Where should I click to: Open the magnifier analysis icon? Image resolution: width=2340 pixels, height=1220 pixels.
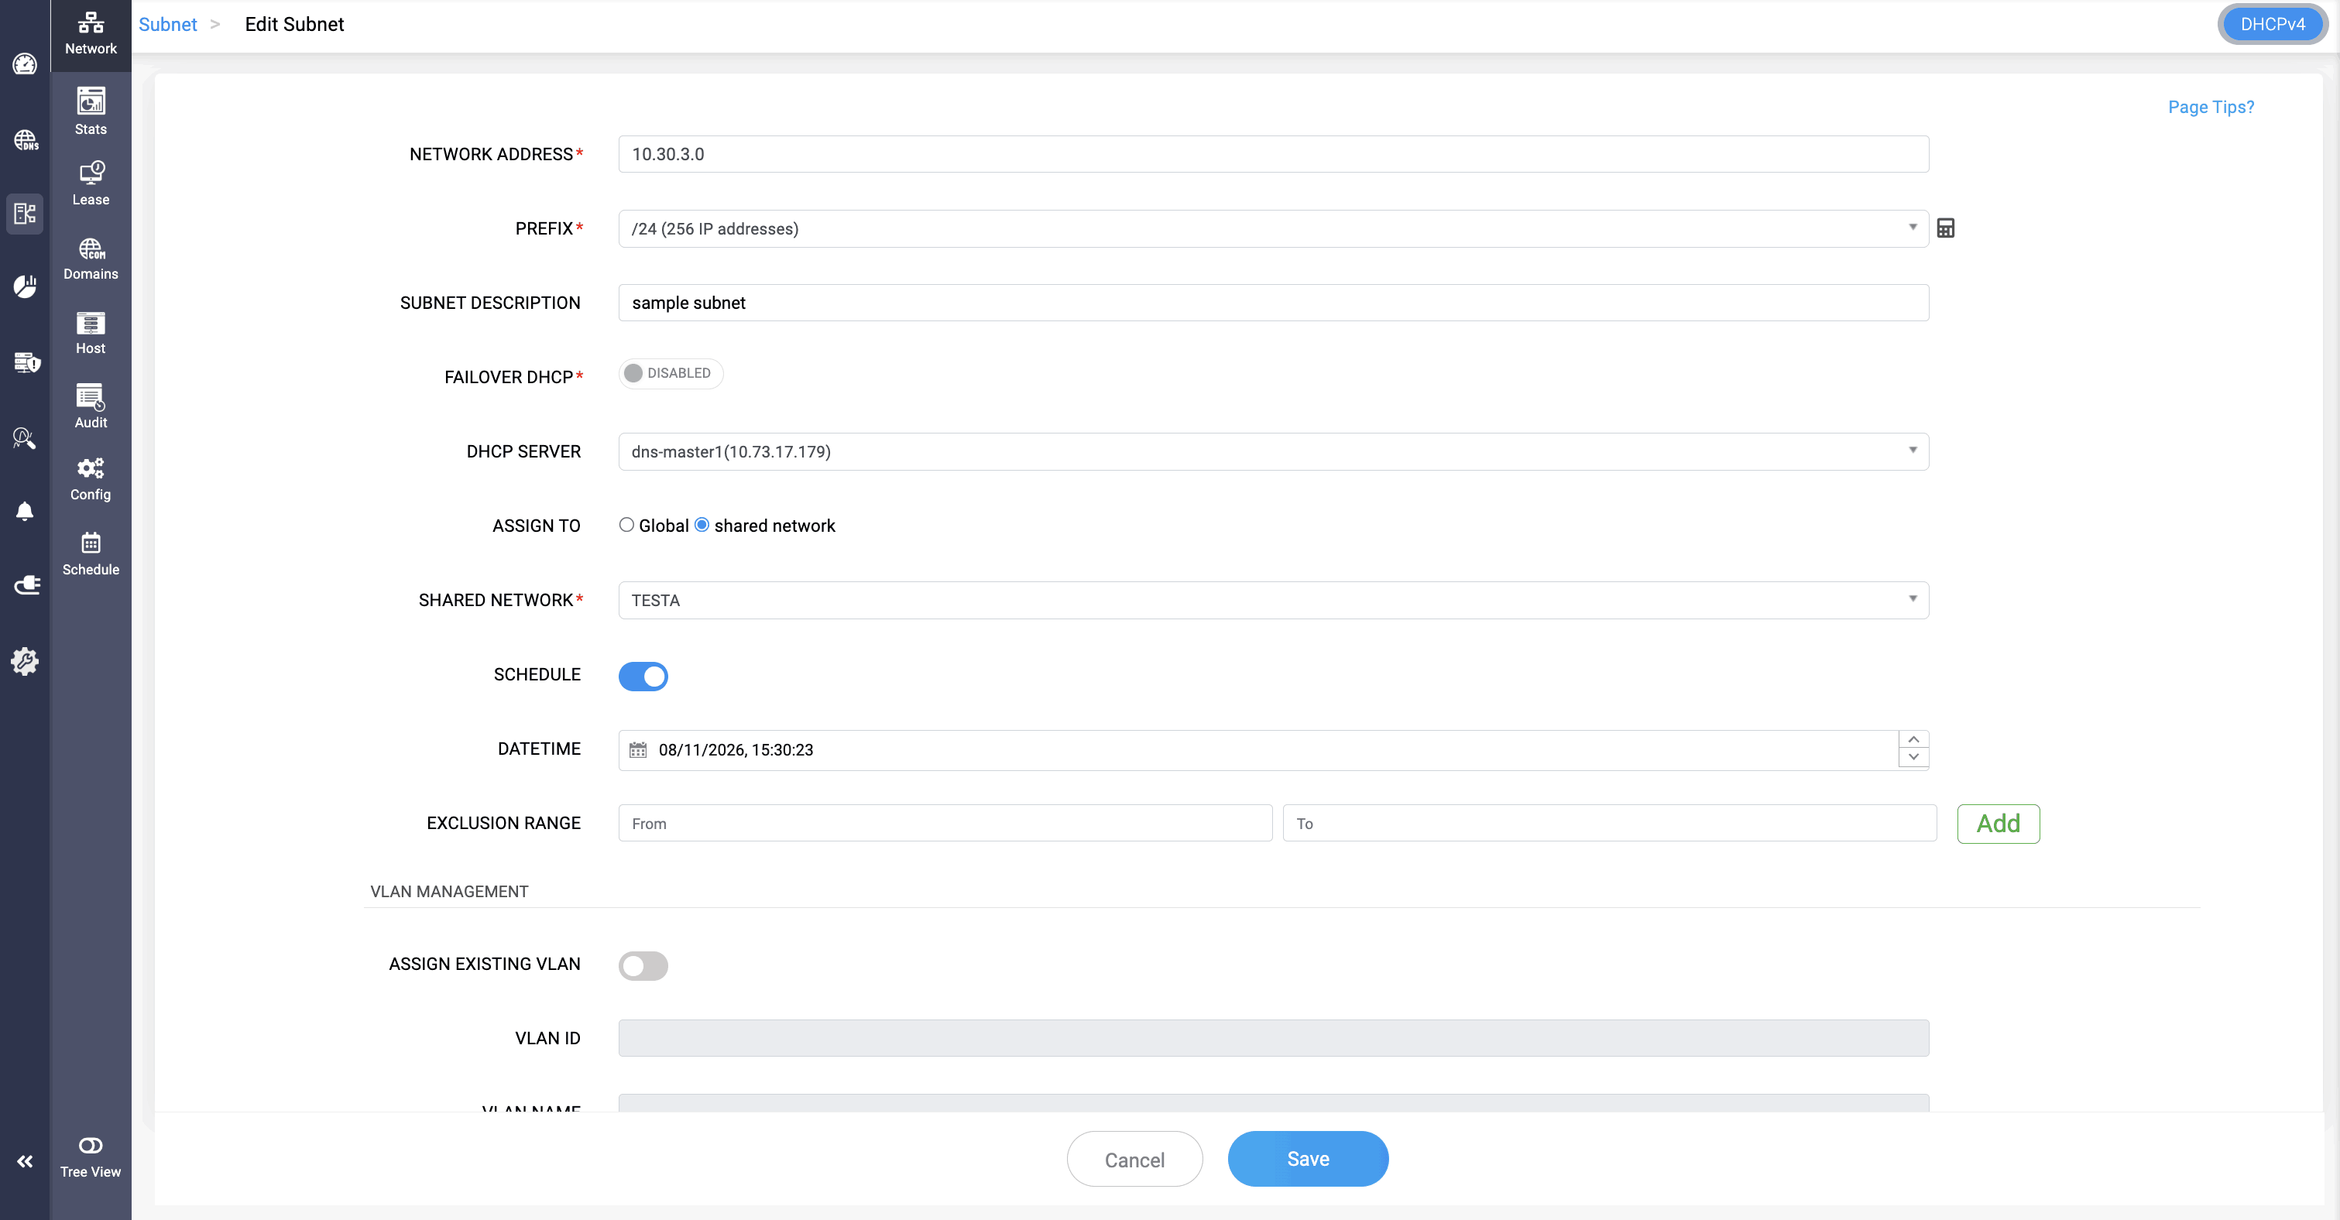25,438
